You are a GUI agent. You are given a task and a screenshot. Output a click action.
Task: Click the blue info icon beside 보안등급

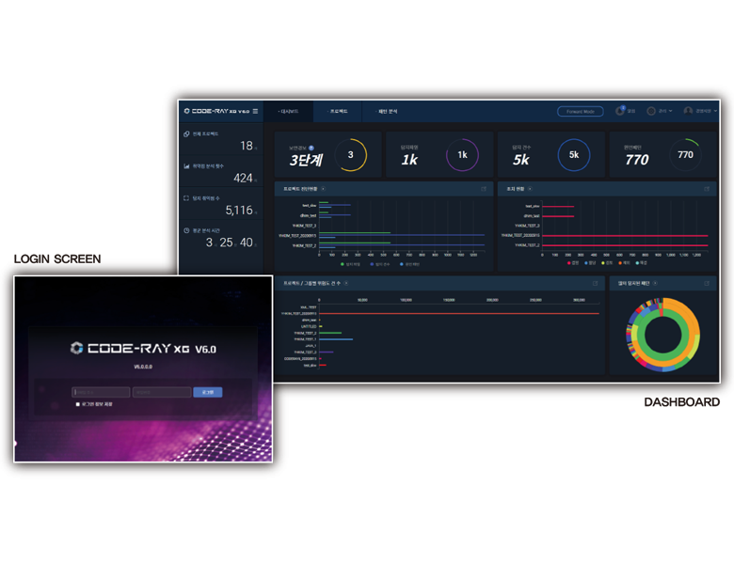point(311,148)
